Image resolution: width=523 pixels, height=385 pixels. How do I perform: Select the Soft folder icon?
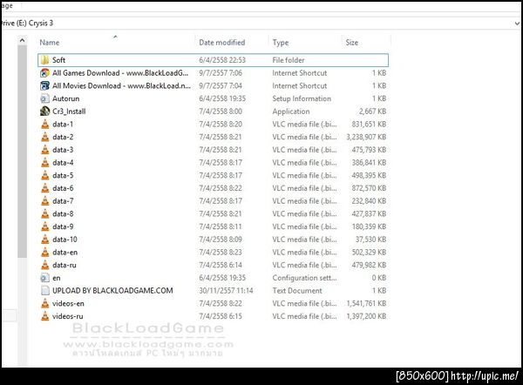click(x=44, y=60)
